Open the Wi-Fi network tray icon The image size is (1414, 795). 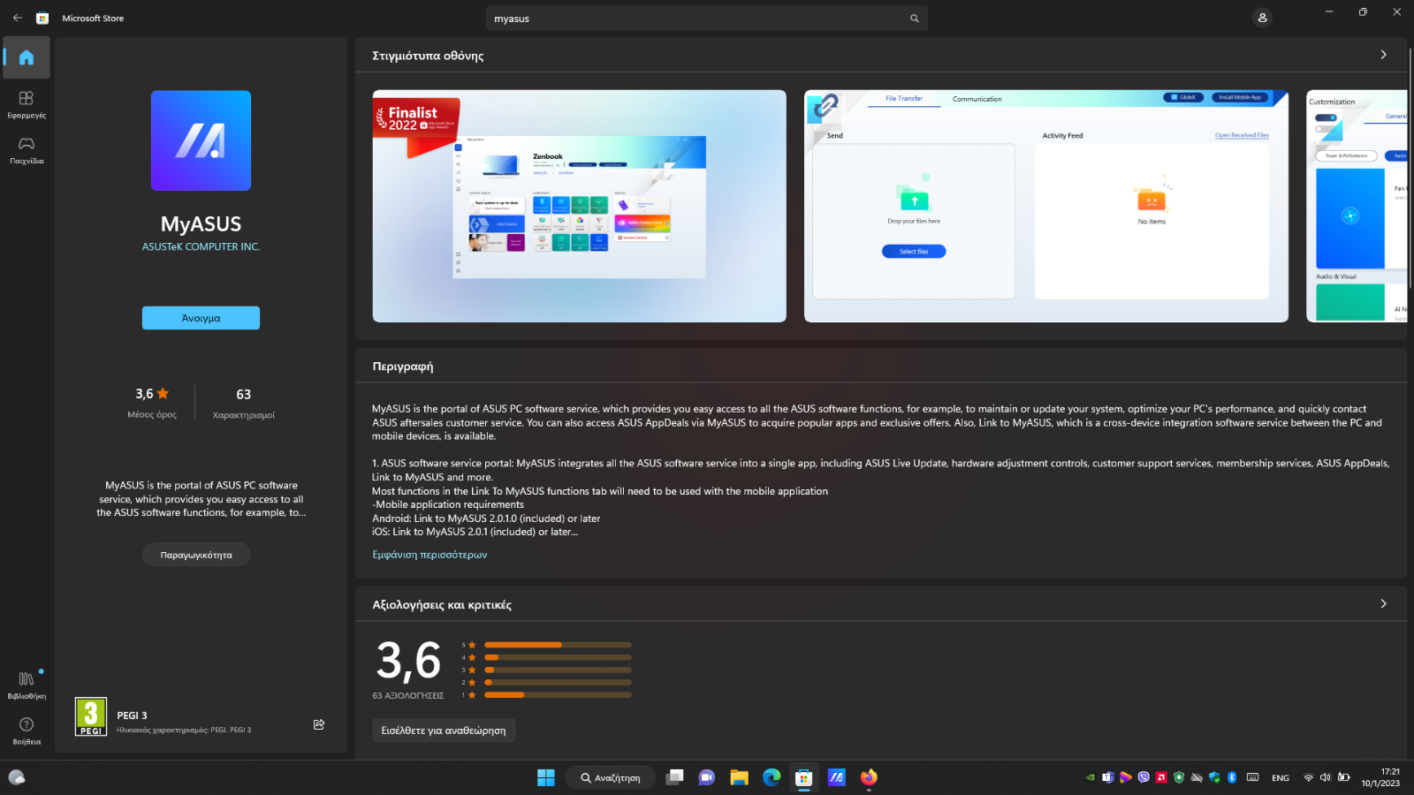click(1309, 777)
